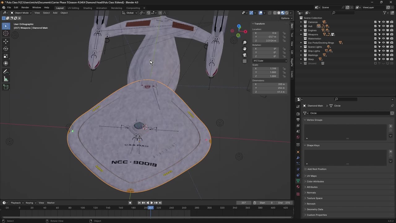The width and height of the screenshot is (396, 223).
Task: Open the Texture properties tab
Action: click(298, 194)
